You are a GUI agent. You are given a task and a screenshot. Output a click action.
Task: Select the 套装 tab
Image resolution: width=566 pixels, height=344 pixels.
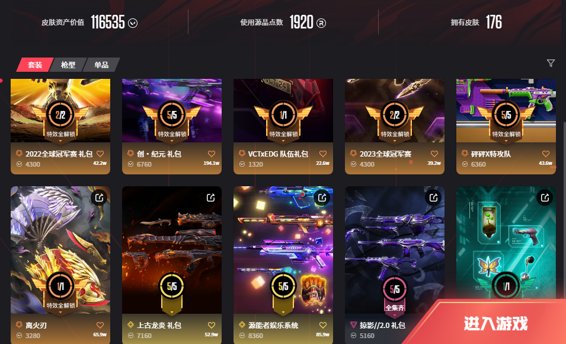click(35, 65)
